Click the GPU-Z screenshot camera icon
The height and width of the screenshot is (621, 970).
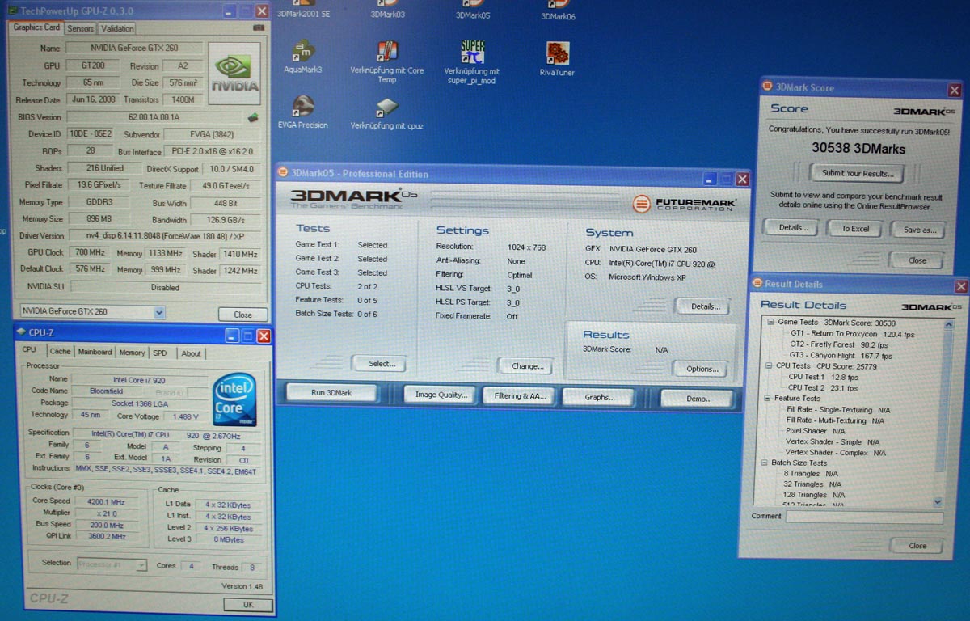click(258, 27)
